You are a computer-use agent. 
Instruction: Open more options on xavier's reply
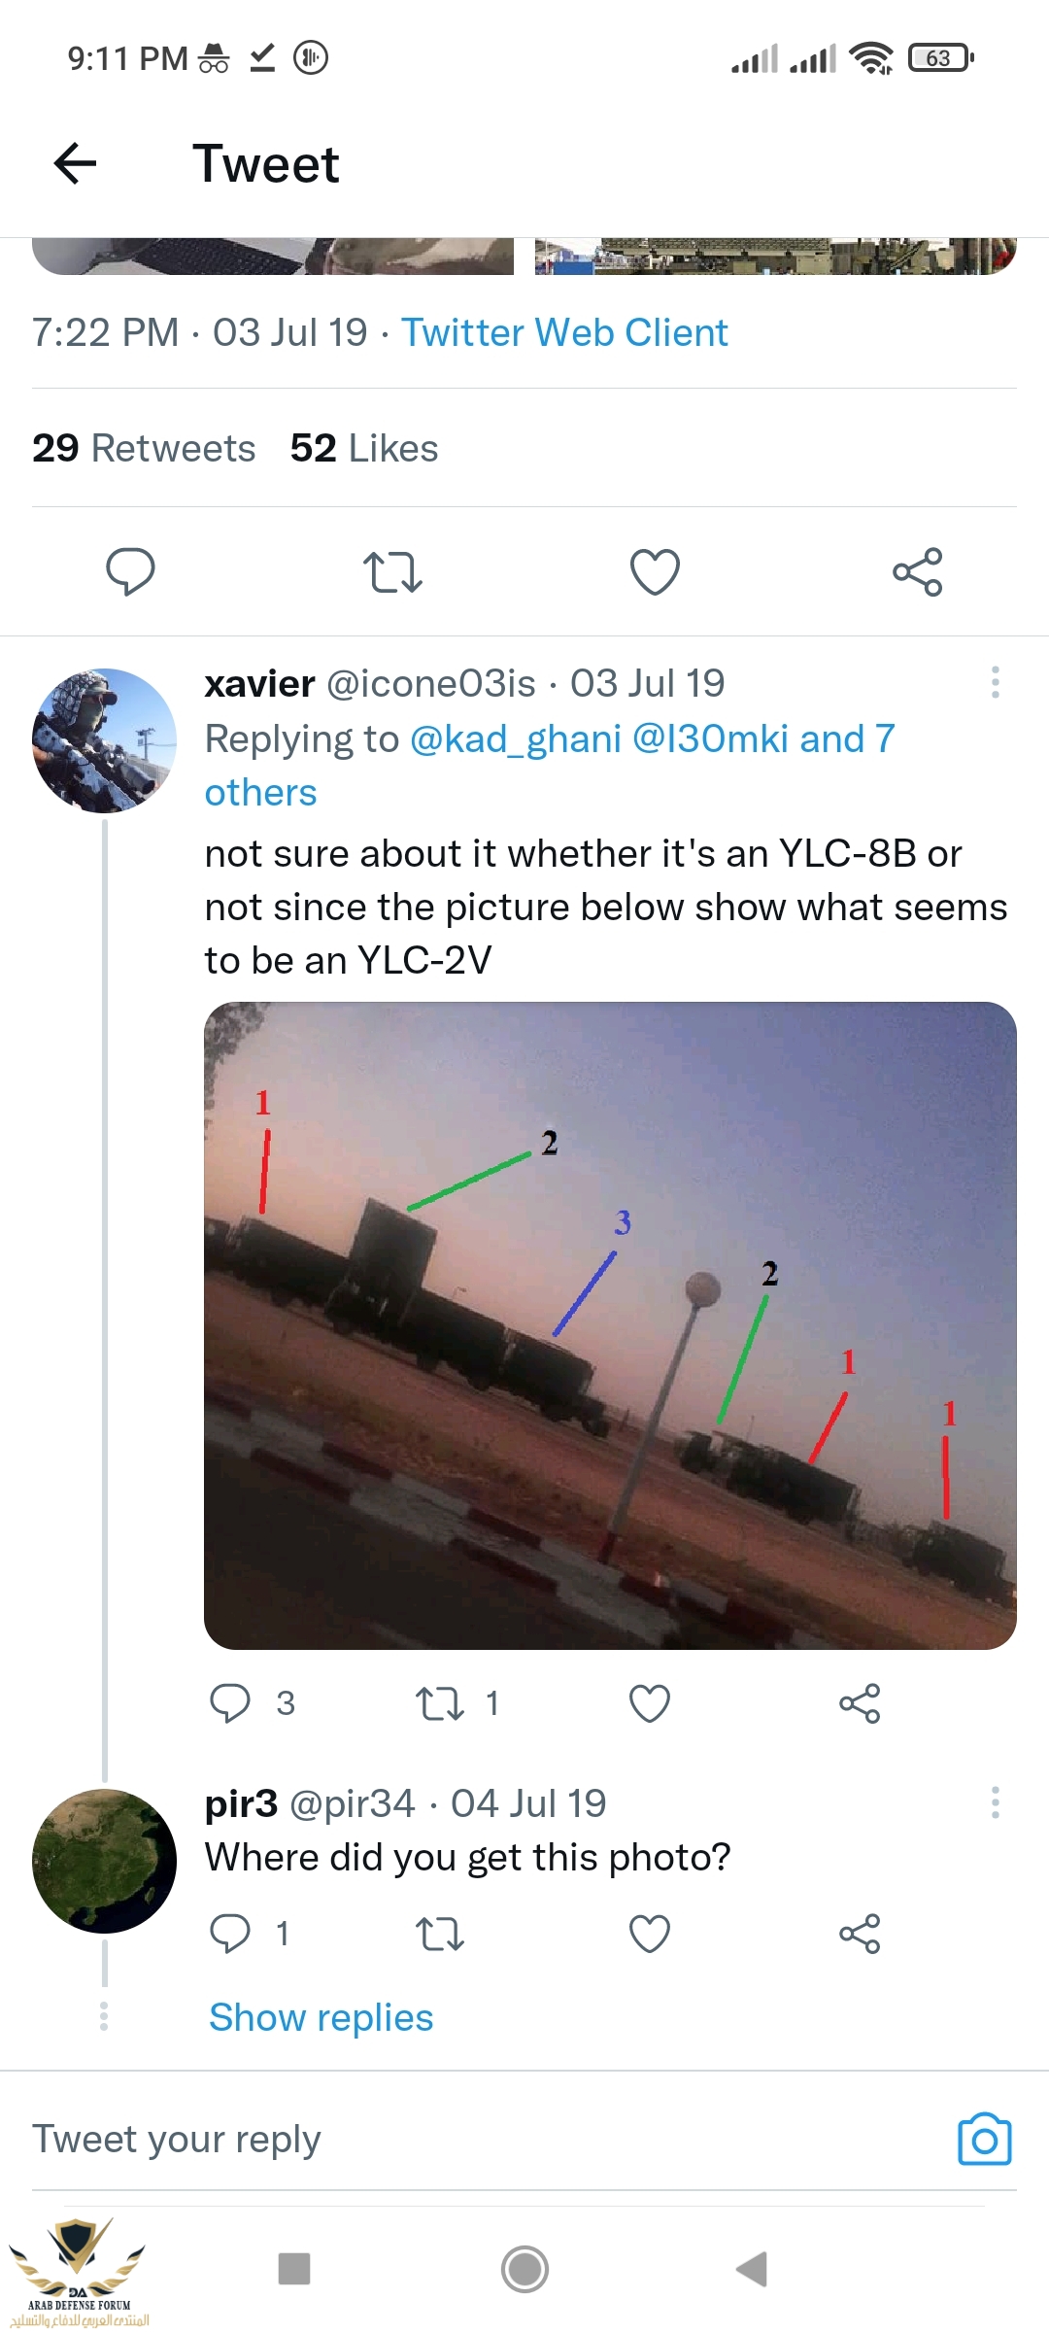point(995,682)
